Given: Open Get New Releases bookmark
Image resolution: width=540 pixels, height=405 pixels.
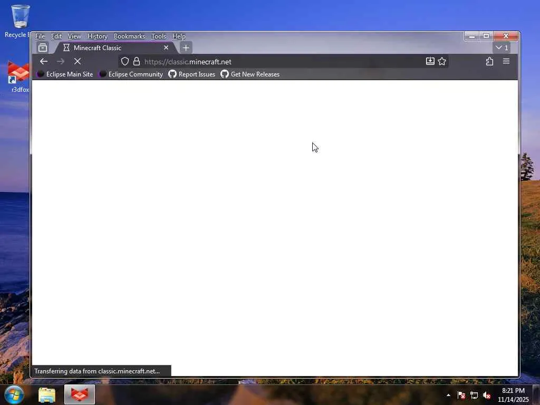Looking at the screenshot, I should pyautogui.click(x=250, y=74).
